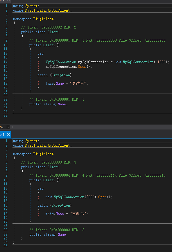This screenshot has width=172, height=252.
Task: Go to Open() call in upper pane
Action: (82, 67)
